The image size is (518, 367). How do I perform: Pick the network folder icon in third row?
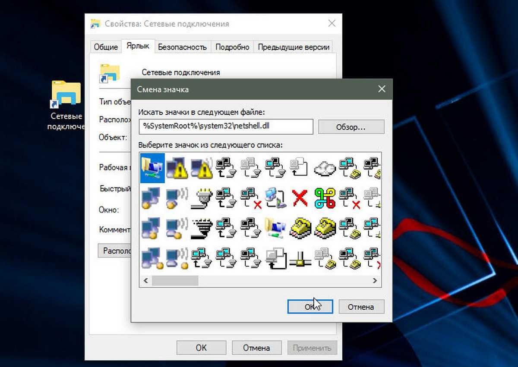pyautogui.click(x=275, y=228)
